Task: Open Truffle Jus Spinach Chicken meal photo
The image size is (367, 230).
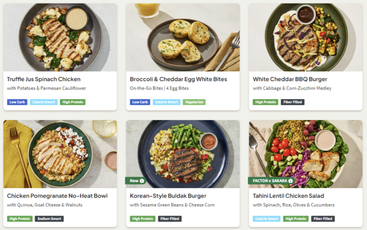Action: (x=60, y=37)
